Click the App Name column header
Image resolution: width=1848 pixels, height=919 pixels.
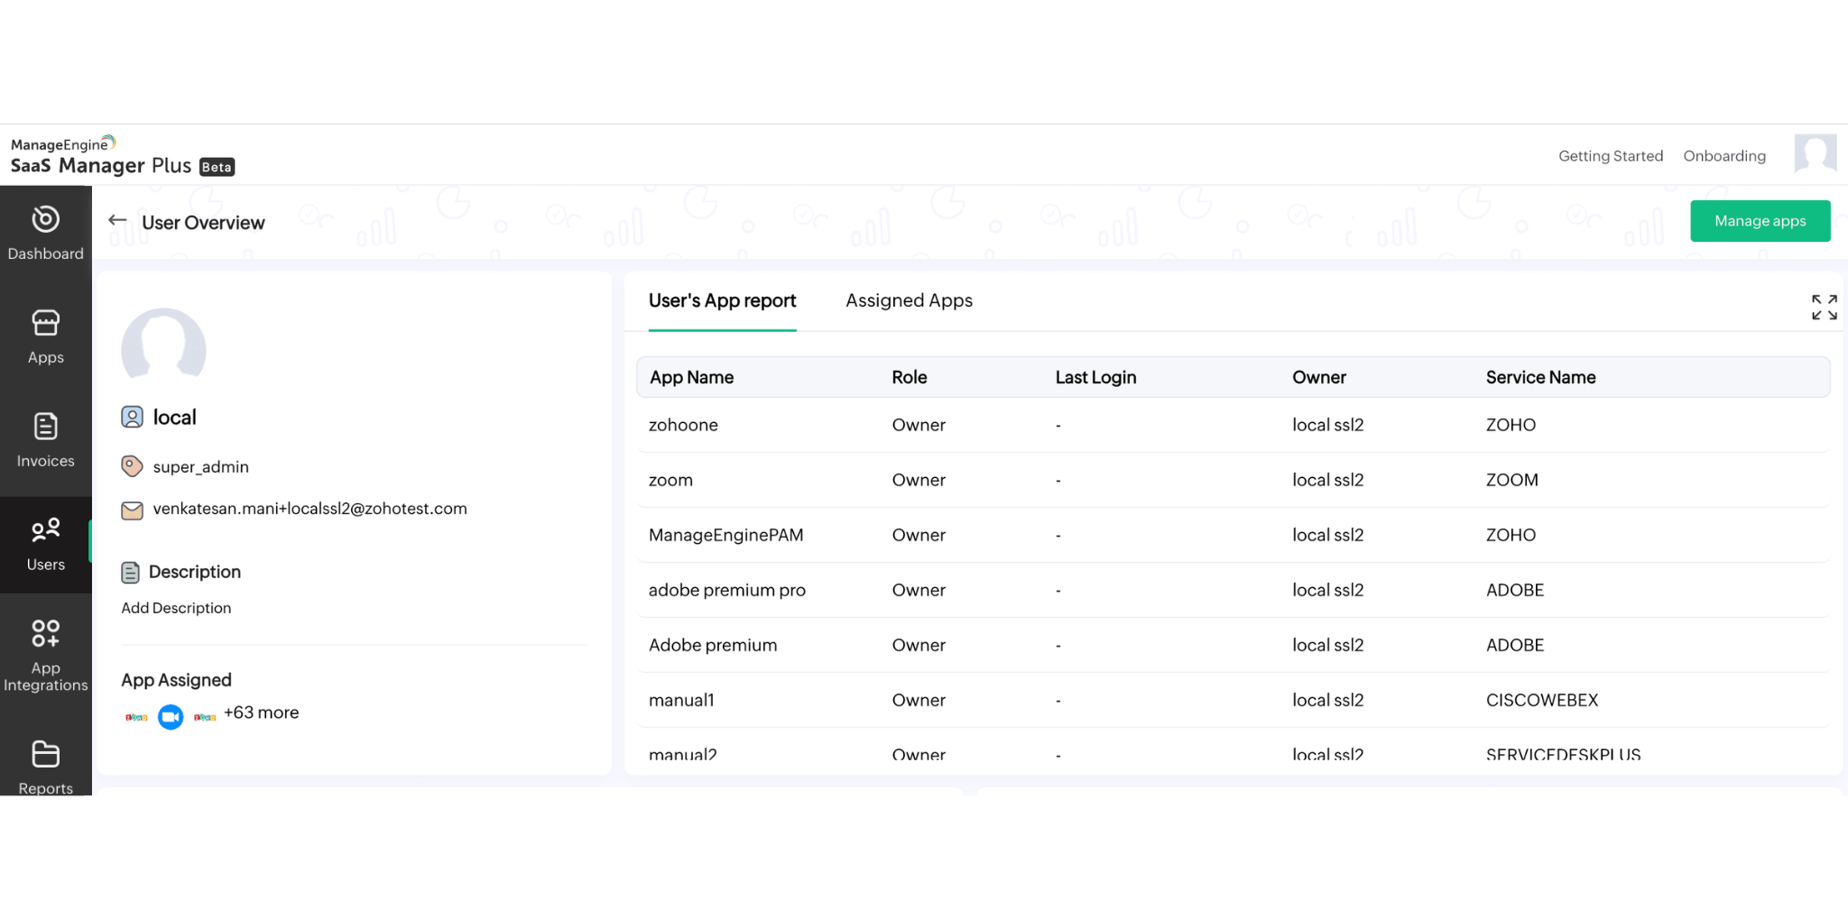coord(691,378)
